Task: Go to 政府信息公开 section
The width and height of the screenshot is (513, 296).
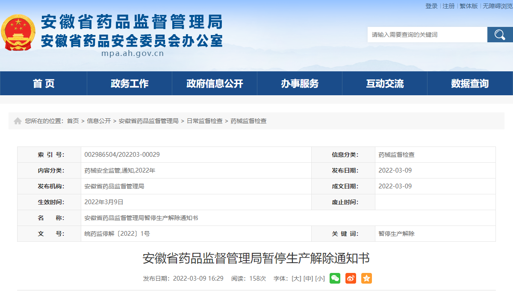Action: [215, 84]
